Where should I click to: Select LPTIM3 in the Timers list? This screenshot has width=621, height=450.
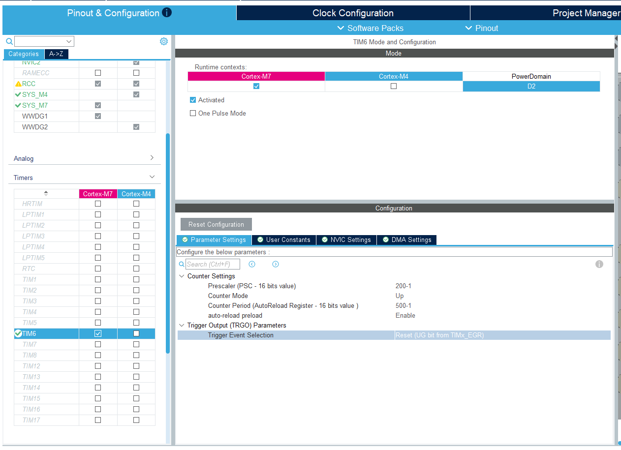pyautogui.click(x=33, y=236)
